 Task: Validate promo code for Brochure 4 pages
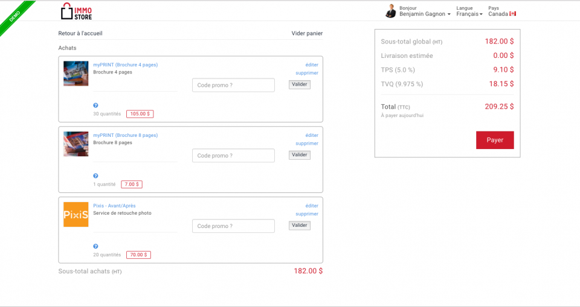[300, 84]
